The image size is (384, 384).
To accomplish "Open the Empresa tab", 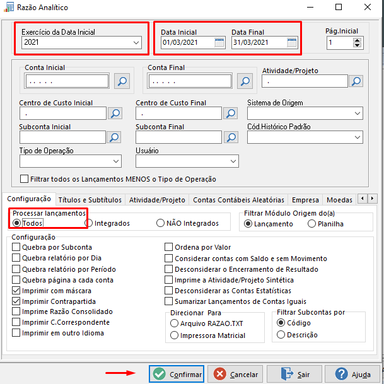I will pyautogui.click(x=305, y=200).
